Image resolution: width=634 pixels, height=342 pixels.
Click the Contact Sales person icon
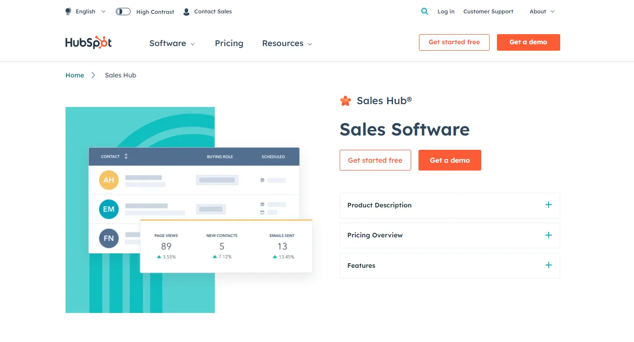(186, 12)
